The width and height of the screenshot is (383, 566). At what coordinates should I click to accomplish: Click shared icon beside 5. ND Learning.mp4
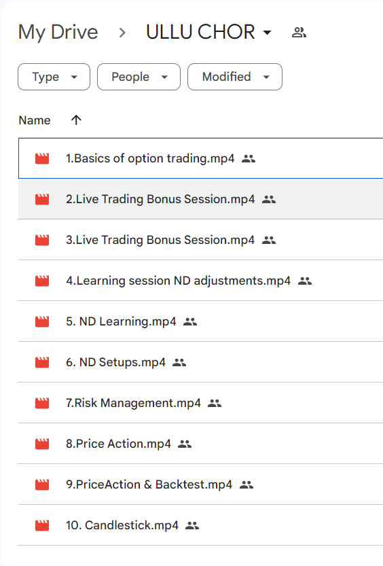point(190,321)
